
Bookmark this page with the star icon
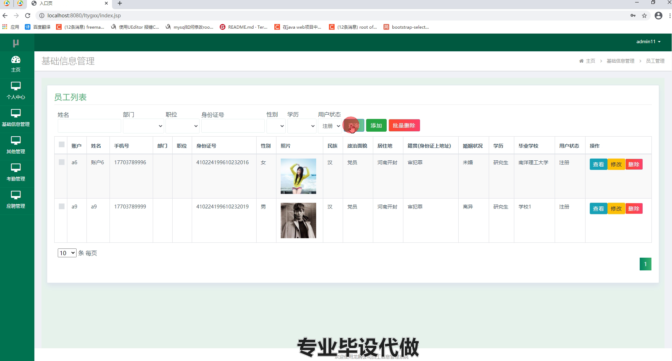644,16
